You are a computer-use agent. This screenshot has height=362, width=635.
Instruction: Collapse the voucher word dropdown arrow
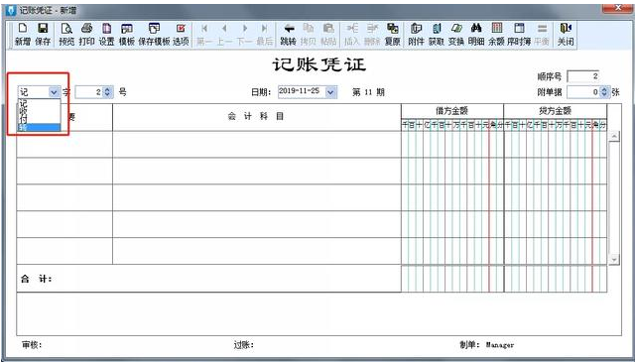[x=55, y=92]
